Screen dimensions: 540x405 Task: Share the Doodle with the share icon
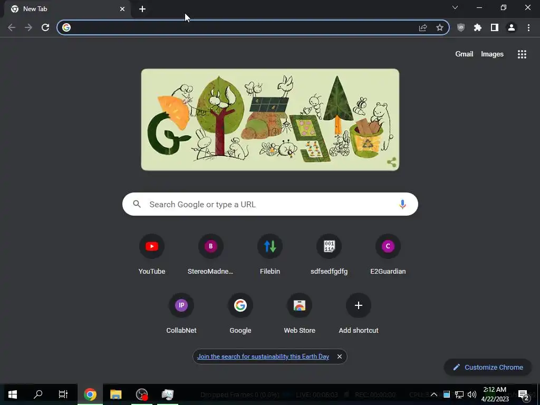(392, 162)
